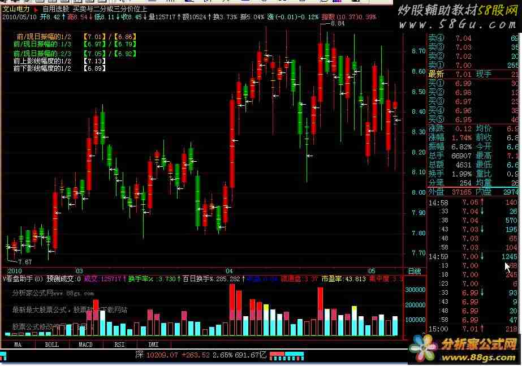Select the 卖② 7.02 ask row
The image size is (522, 366).
click(x=473, y=56)
